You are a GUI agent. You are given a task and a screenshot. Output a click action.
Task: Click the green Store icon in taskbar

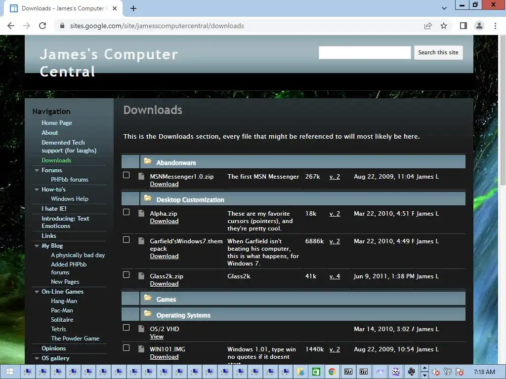coord(316,372)
